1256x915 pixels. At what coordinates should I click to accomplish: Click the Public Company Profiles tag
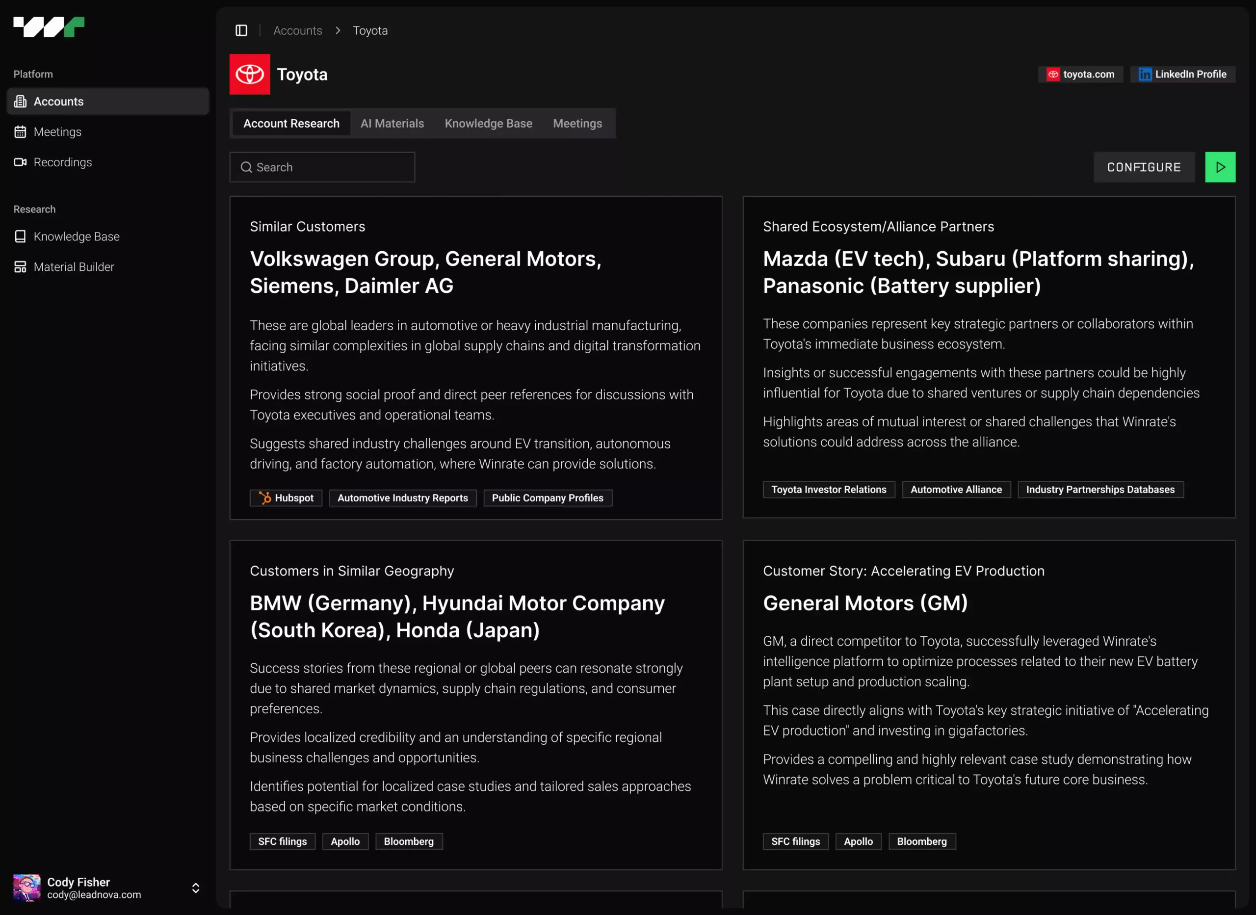[548, 498]
